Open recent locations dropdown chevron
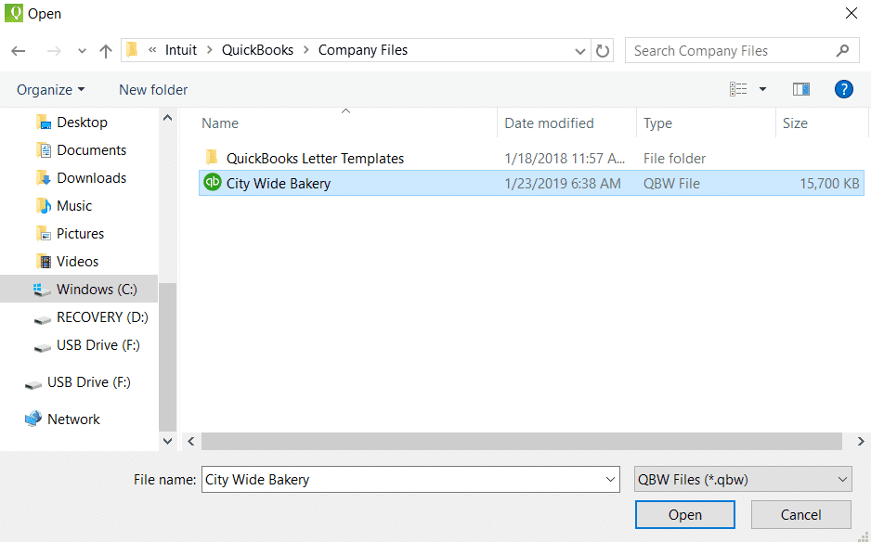 (x=82, y=51)
